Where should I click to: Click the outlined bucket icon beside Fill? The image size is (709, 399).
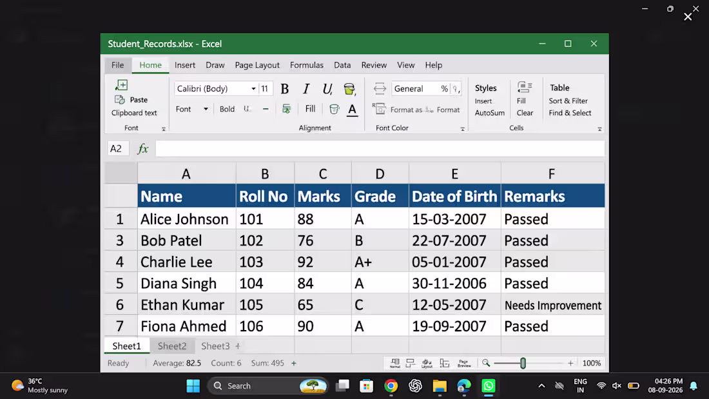(x=334, y=109)
